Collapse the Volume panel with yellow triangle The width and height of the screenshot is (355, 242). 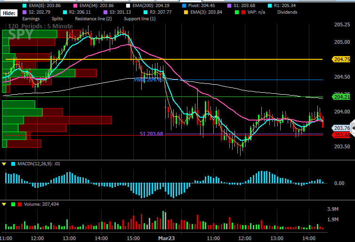point(4,204)
